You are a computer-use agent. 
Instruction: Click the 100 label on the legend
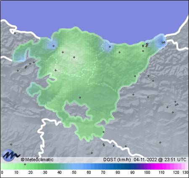point(147,173)
